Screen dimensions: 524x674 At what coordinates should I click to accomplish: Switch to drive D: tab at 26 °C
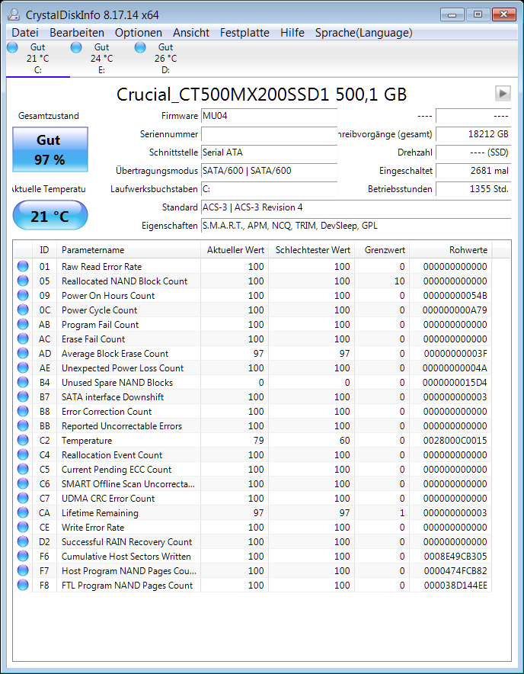coord(166,59)
